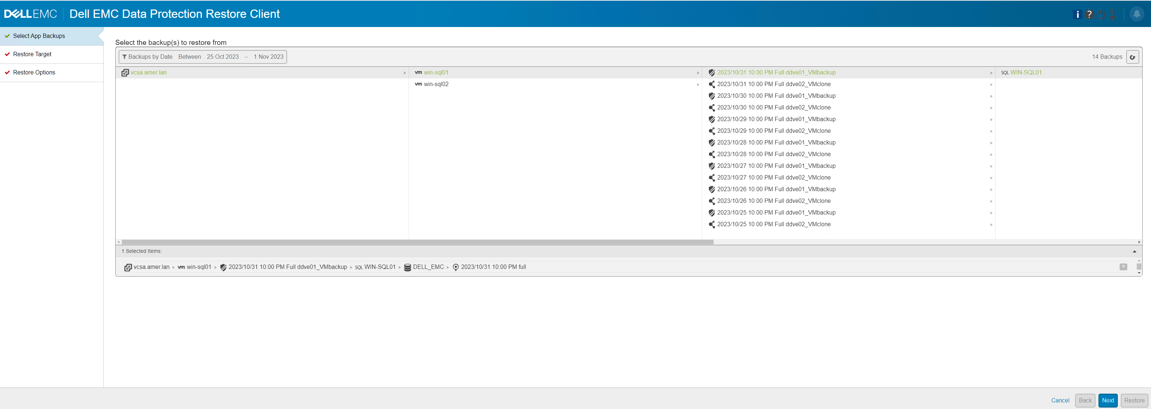
Task: Collapse the Selected Items panel arrow
Action: click(x=1134, y=251)
